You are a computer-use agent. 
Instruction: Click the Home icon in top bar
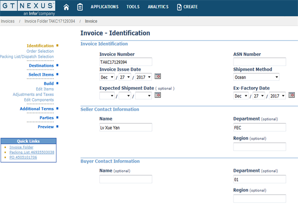[x=67, y=7]
